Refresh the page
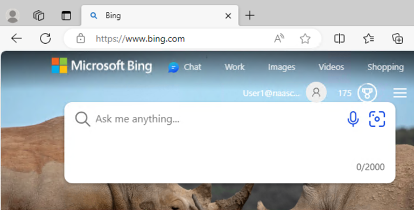The image size is (414, 210). point(45,39)
